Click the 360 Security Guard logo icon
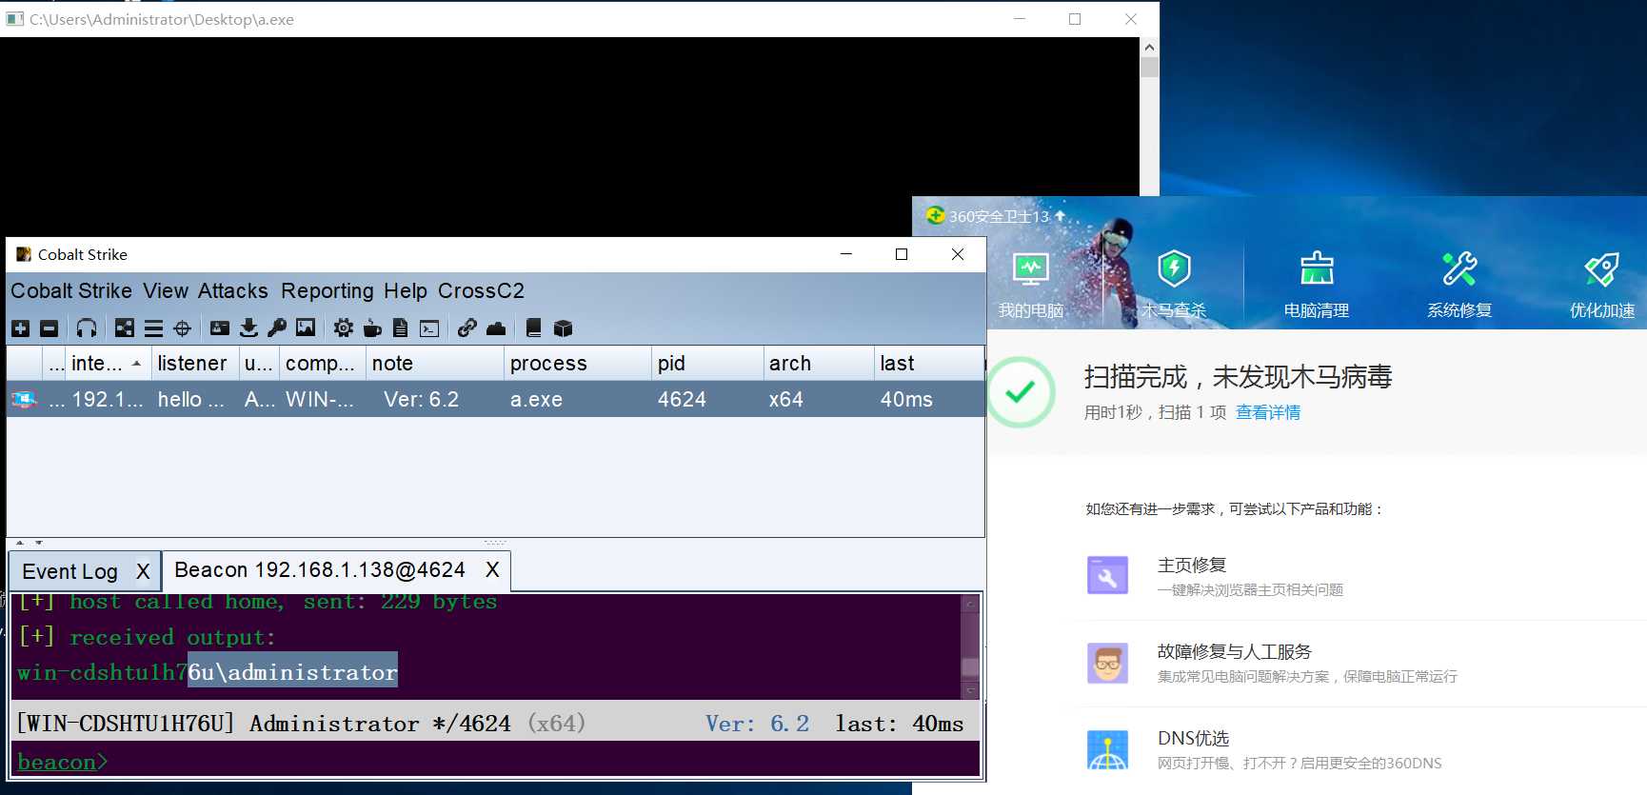 (x=935, y=215)
